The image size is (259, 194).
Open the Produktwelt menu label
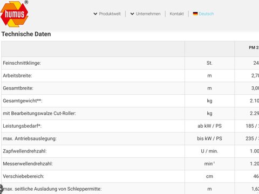click(x=110, y=14)
